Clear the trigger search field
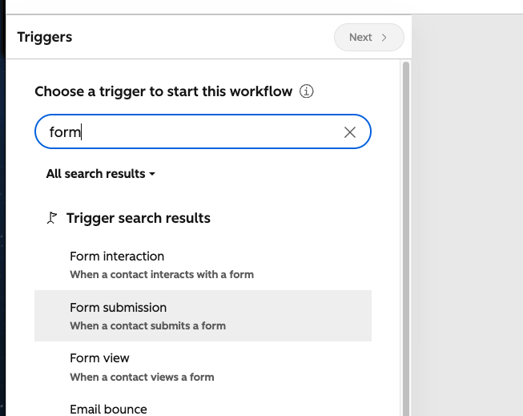 click(x=349, y=132)
